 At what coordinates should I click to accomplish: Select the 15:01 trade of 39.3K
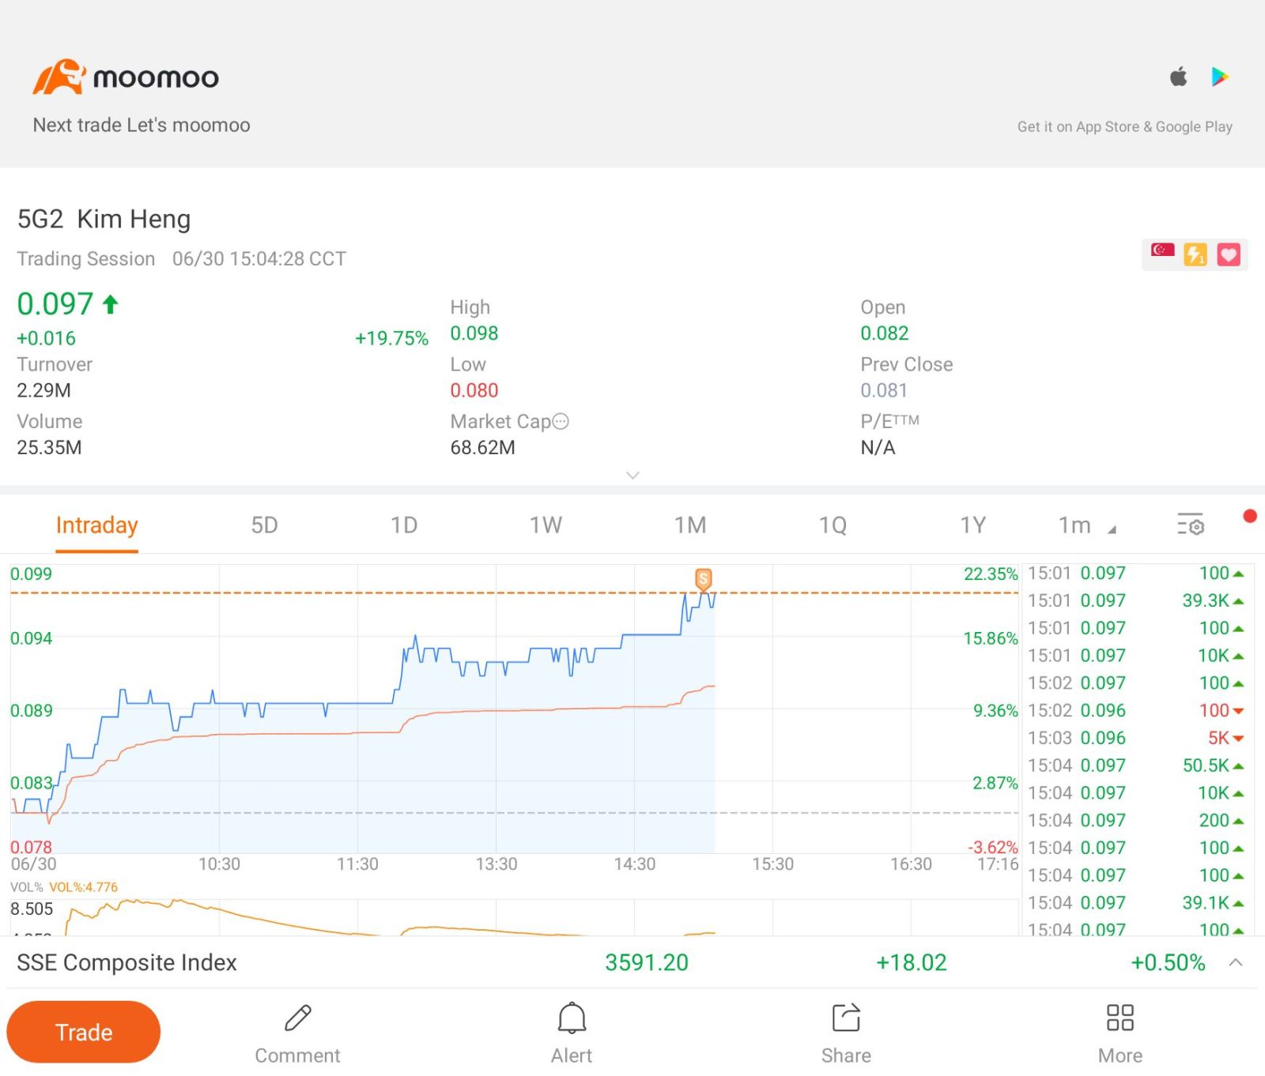(x=1137, y=600)
